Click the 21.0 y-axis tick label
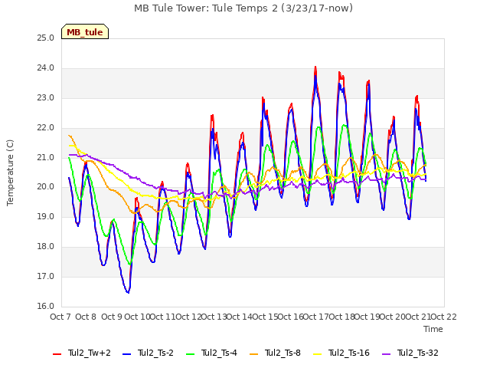Viewport: 490px width, 368px height. [x=46, y=157]
